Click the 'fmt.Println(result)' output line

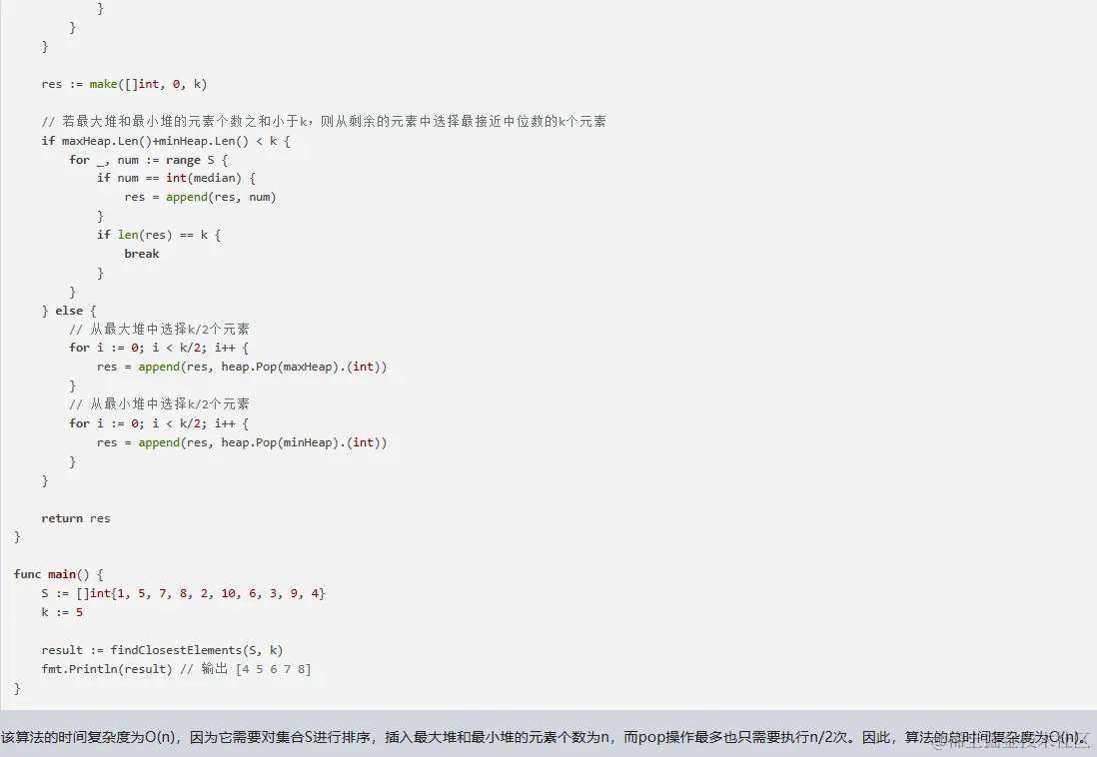click(176, 669)
